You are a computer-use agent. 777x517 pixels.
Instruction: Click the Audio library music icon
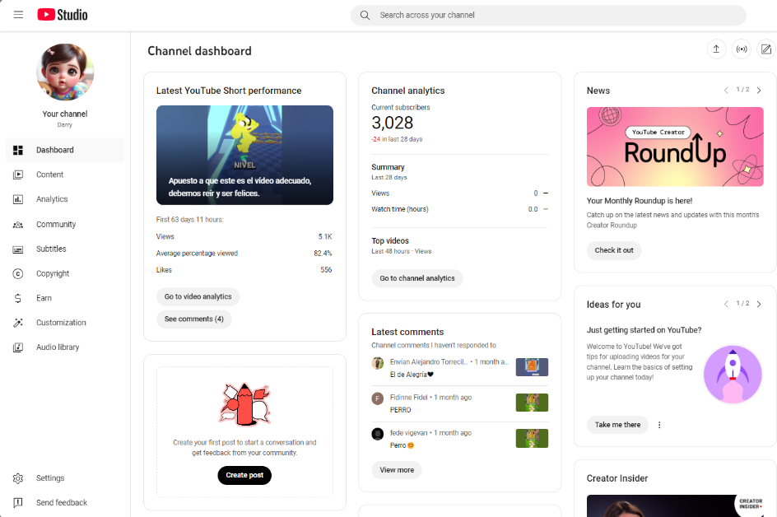[18, 347]
